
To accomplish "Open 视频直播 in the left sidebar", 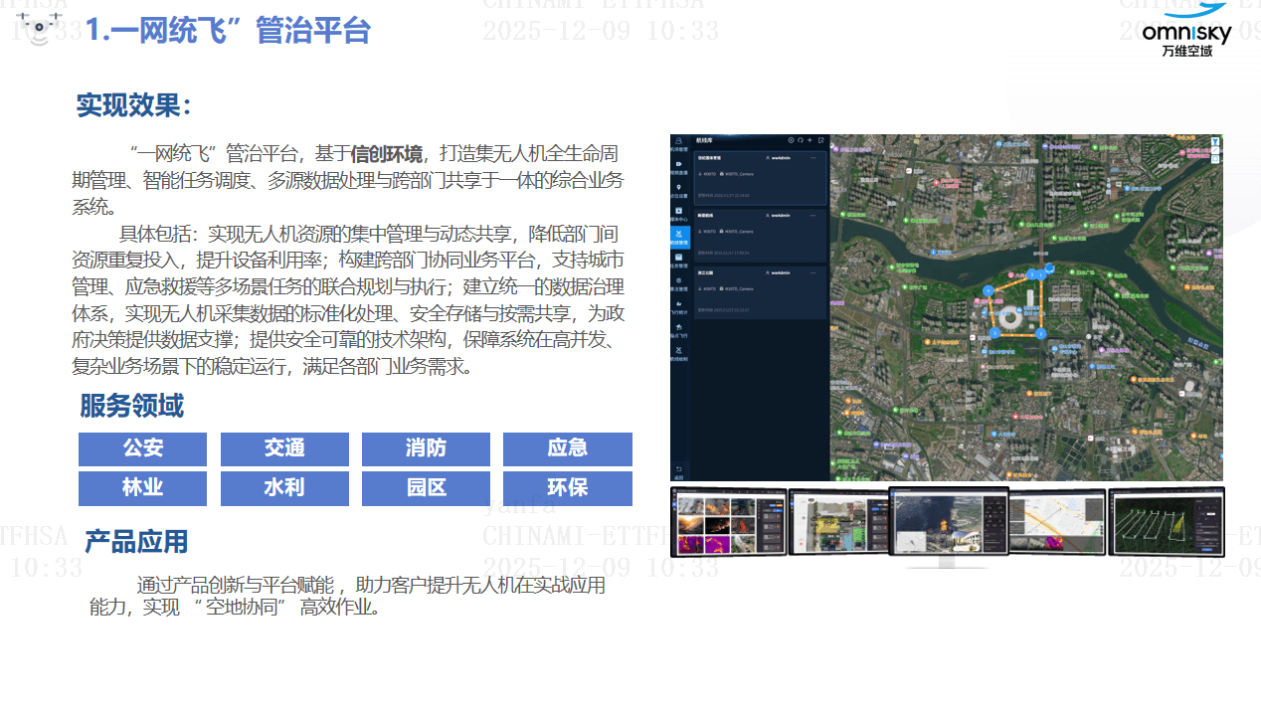I will tap(679, 167).
